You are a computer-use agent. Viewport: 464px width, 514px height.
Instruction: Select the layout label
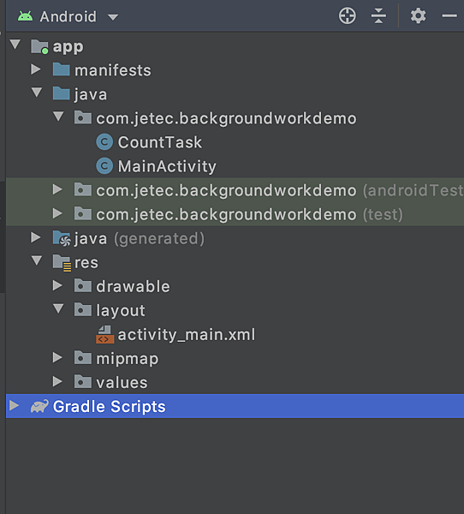tap(121, 311)
